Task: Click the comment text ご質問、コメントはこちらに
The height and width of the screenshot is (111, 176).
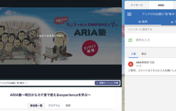Action: point(152,70)
